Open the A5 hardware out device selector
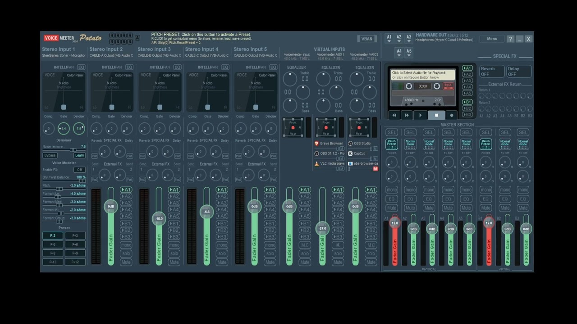Screen dimensions: 577x324 tap(409, 53)
